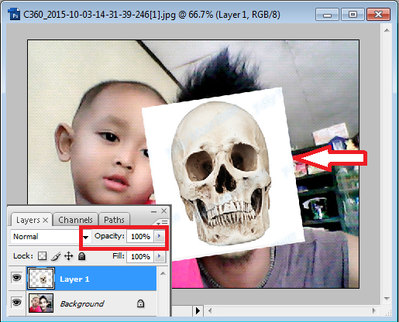This screenshot has height=322, width=399.
Task: Hide Layer 1 with its eye icon
Action: pyautogui.click(x=17, y=278)
